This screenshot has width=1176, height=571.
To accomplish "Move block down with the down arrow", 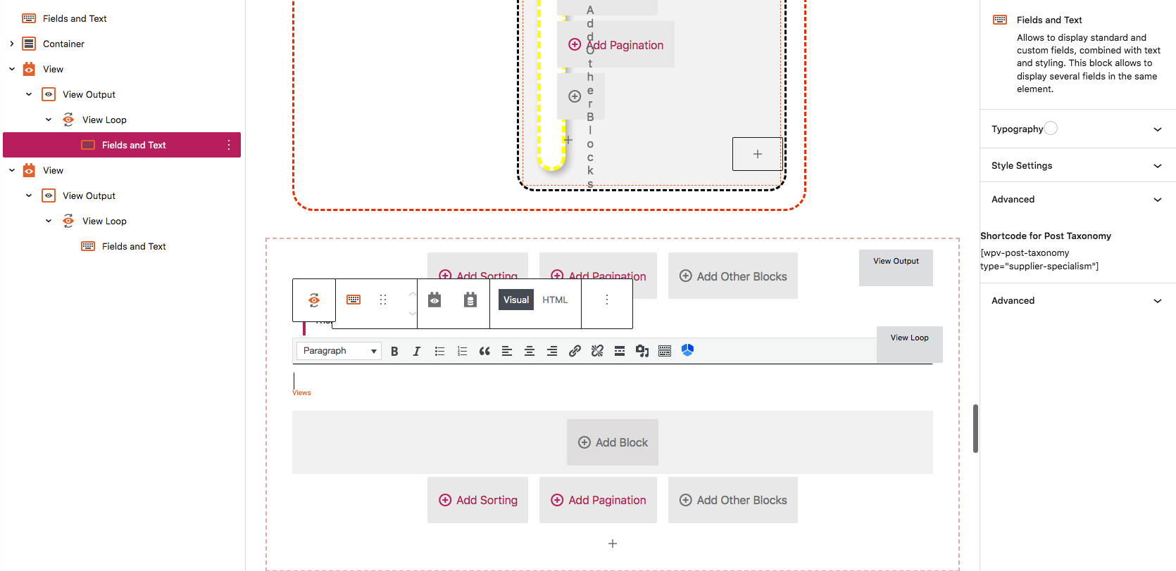I will point(412,313).
